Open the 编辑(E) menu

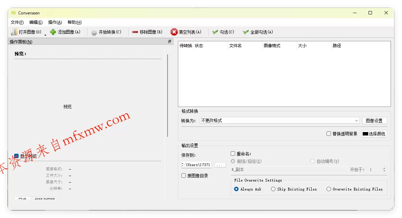click(x=36, y=22)
